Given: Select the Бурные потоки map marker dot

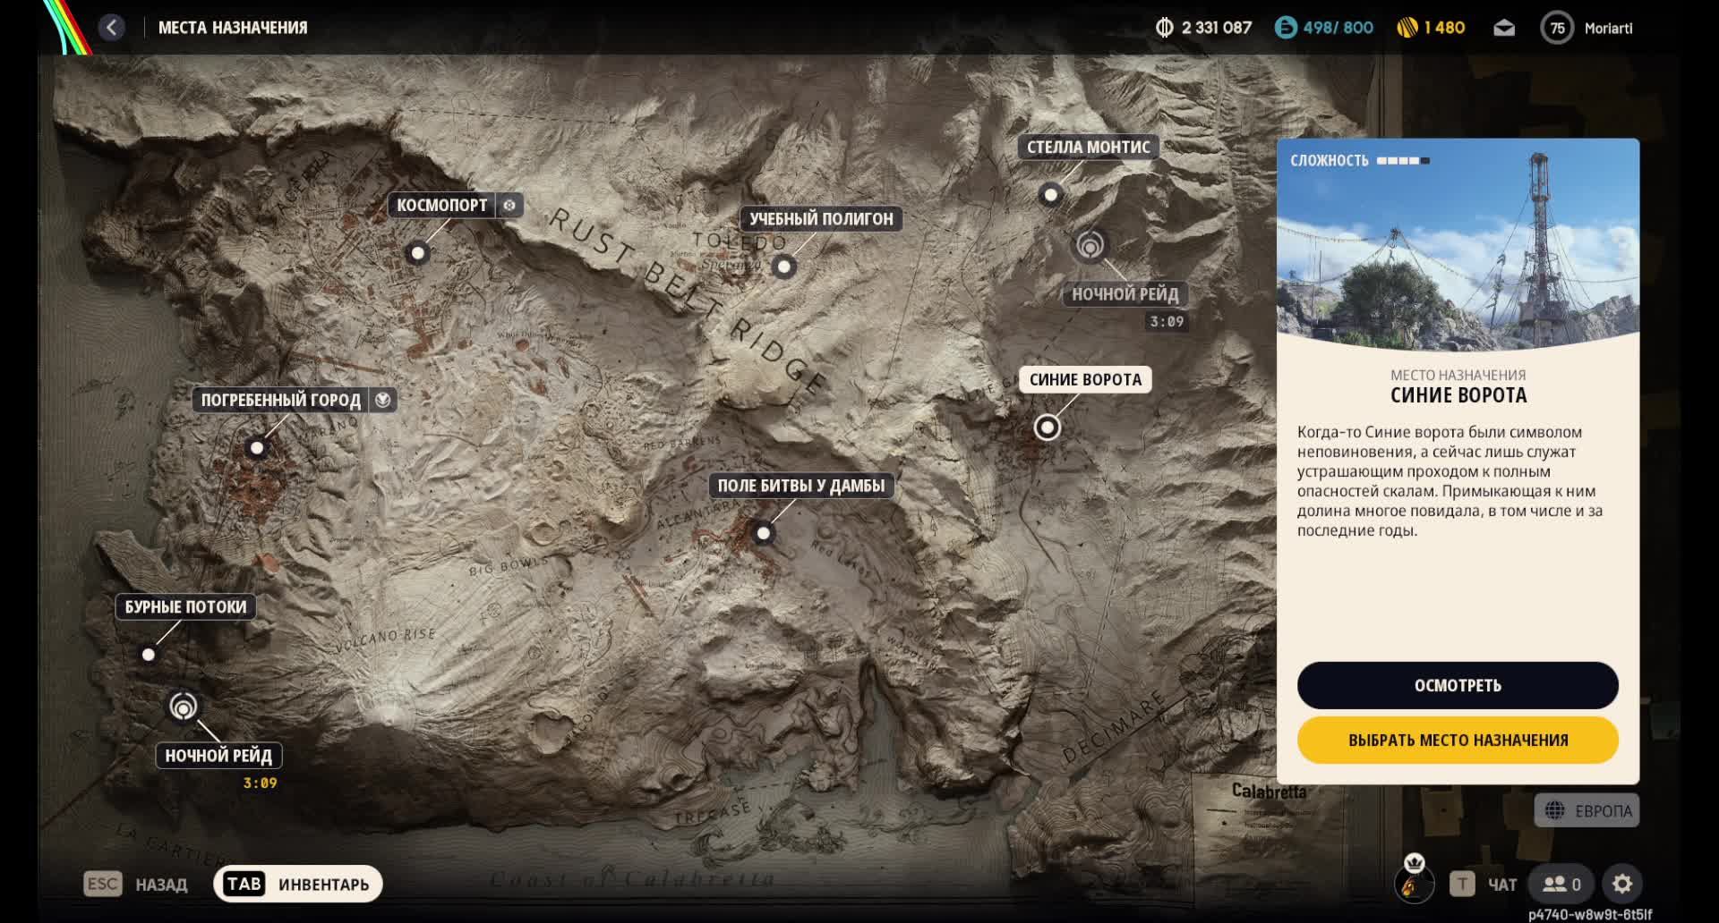Looking at the screenshot, I should coord(149,655).
